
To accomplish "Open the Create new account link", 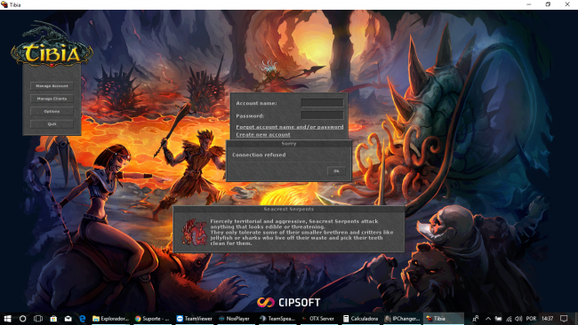I will tap(263, 135).
